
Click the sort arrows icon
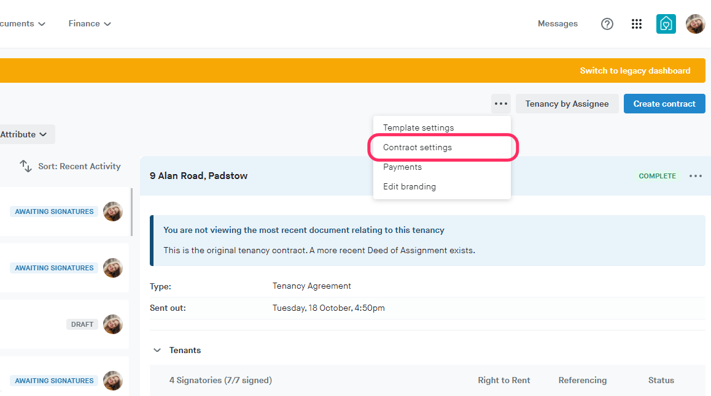tap(26, 166)
